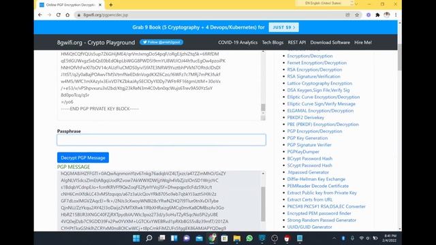The height and width of the screenshot is (245, 436).
Task: Click the purple extension icon in toolbar
Action: (369, 15)
